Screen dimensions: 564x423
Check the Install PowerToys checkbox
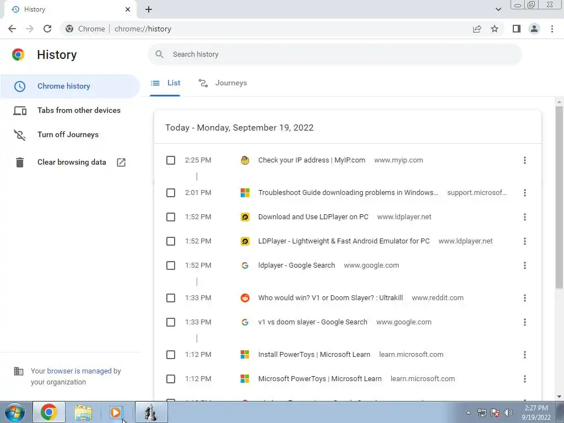coord(171,355)
